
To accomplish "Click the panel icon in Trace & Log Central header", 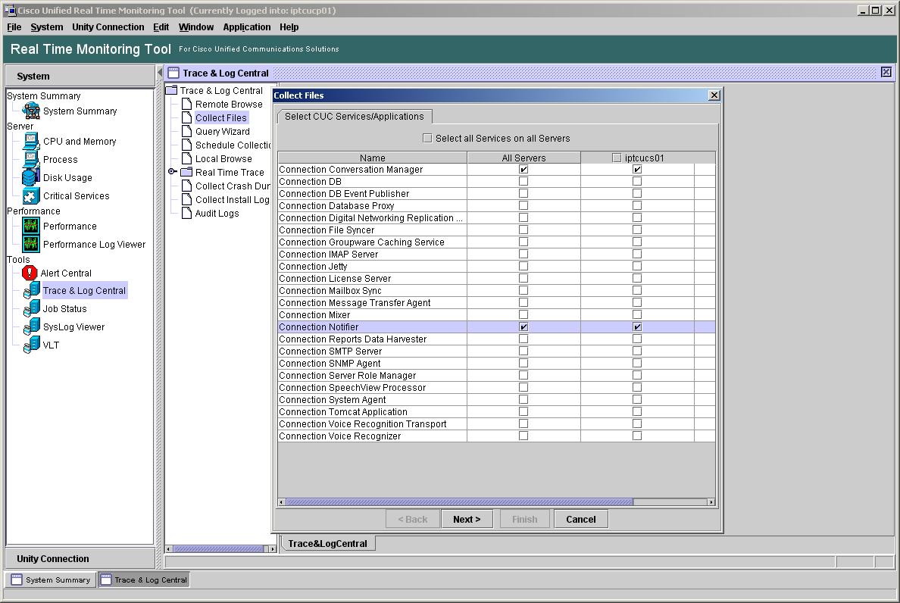I will (x=173, y=73).
